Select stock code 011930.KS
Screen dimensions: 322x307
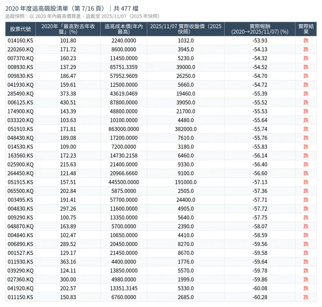pos(20,262)
